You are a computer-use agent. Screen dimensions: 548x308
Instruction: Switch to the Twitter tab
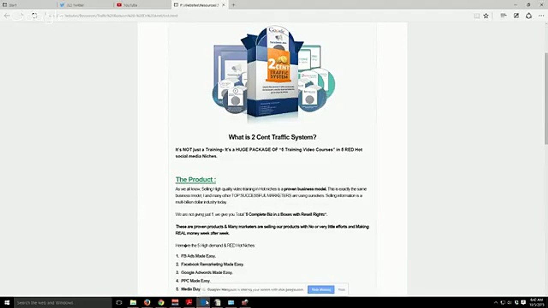tap(84, 5)
